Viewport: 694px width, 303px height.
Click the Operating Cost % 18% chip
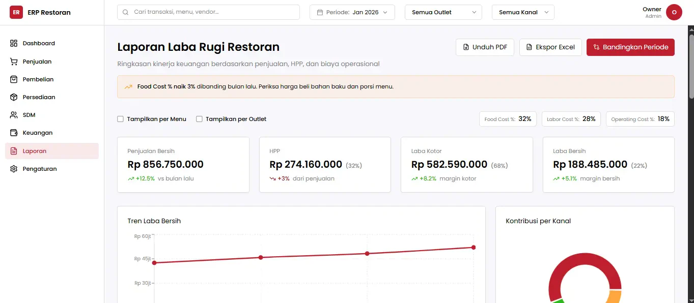(x=641, y=119)
